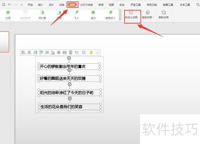Open the 视图 view tab

(x=111, y=5)
